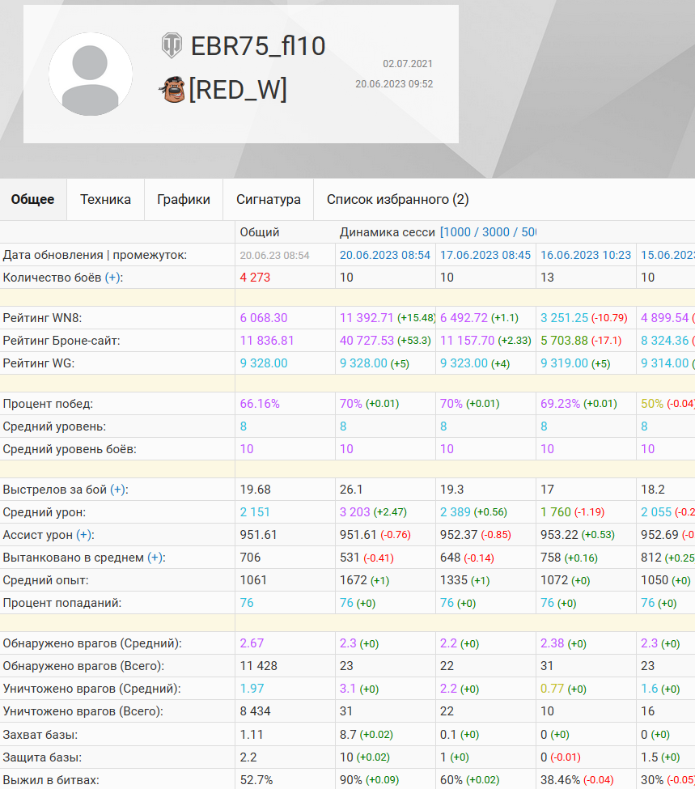The width and height of the screenshot is (695, 789).
Task: Click the clan emblem beside [RED_W]
Action: (172, 89)
